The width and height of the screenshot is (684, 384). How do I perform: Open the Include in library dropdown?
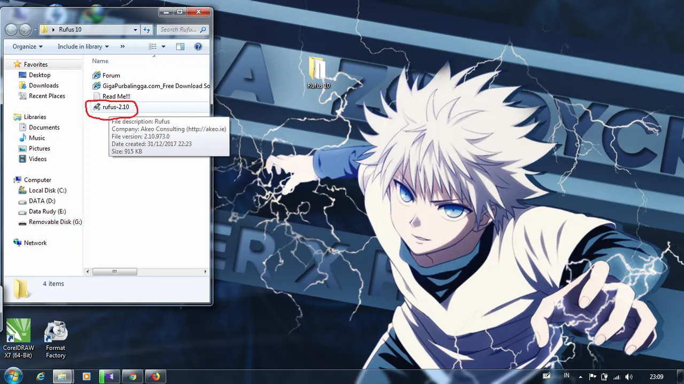click(x=83, y=46)
